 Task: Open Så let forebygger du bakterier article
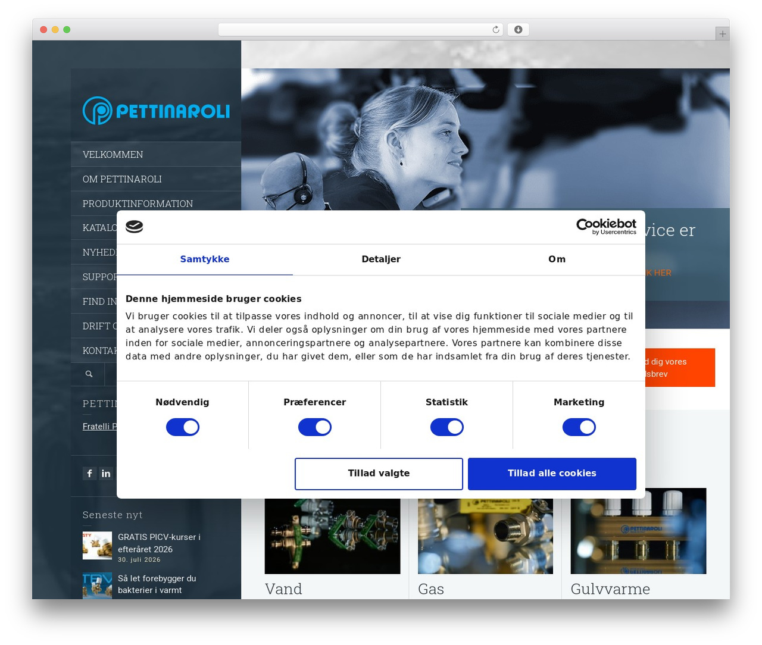coord(157,584)
